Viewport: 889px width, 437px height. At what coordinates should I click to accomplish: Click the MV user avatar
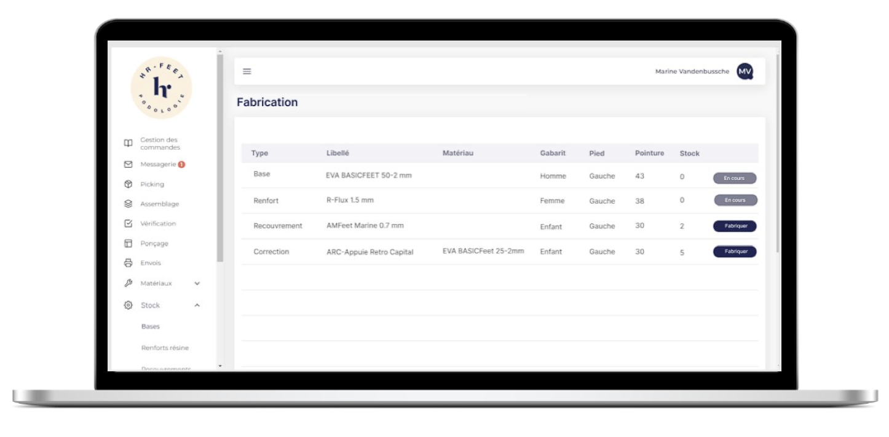click(745, 72)
